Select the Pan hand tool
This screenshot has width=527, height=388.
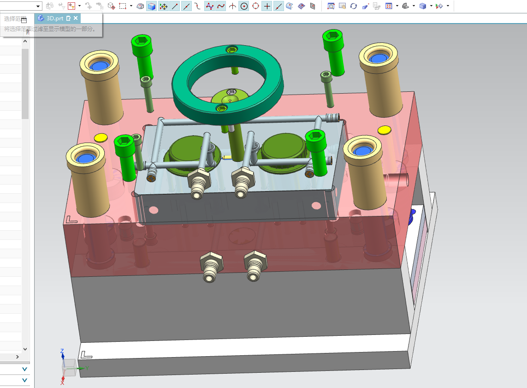[x=343, y=6]
